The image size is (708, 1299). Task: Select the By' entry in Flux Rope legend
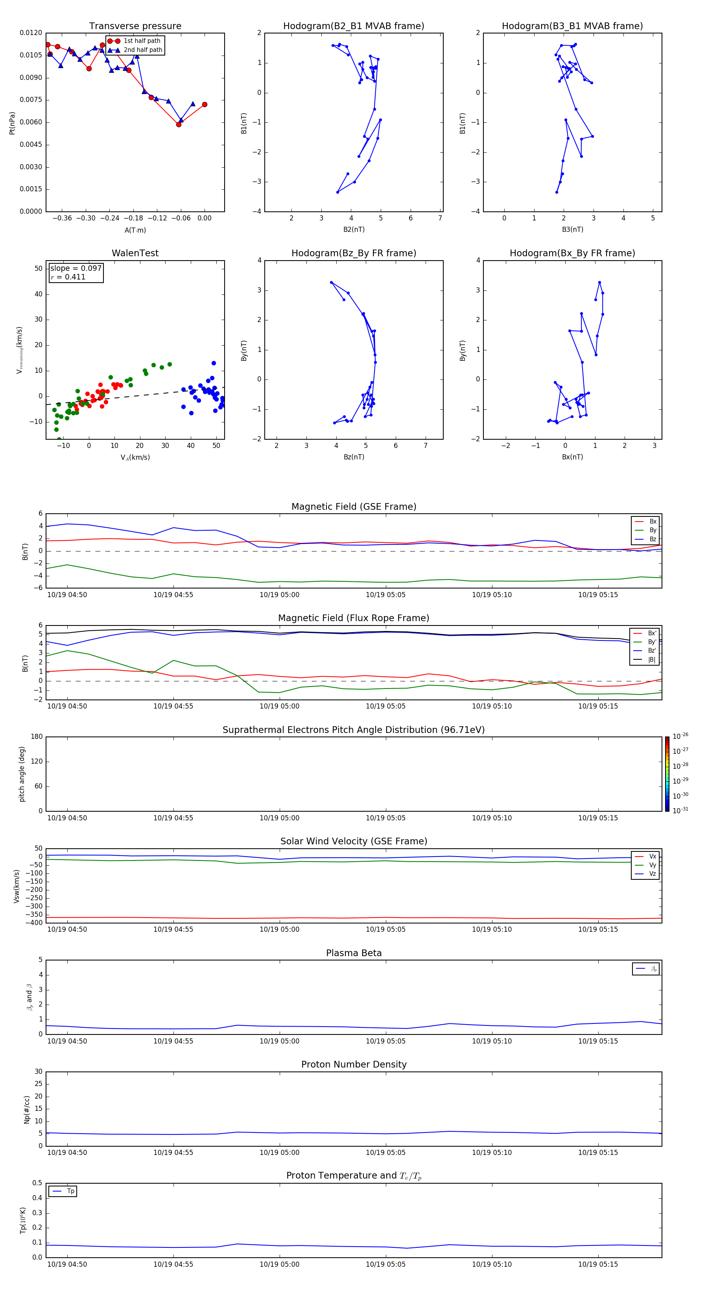click(645, 642)
